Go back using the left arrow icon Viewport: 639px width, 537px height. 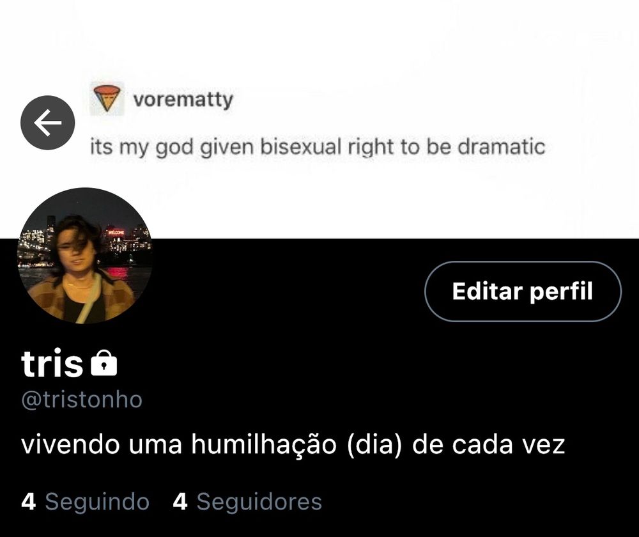pos(48,122)
